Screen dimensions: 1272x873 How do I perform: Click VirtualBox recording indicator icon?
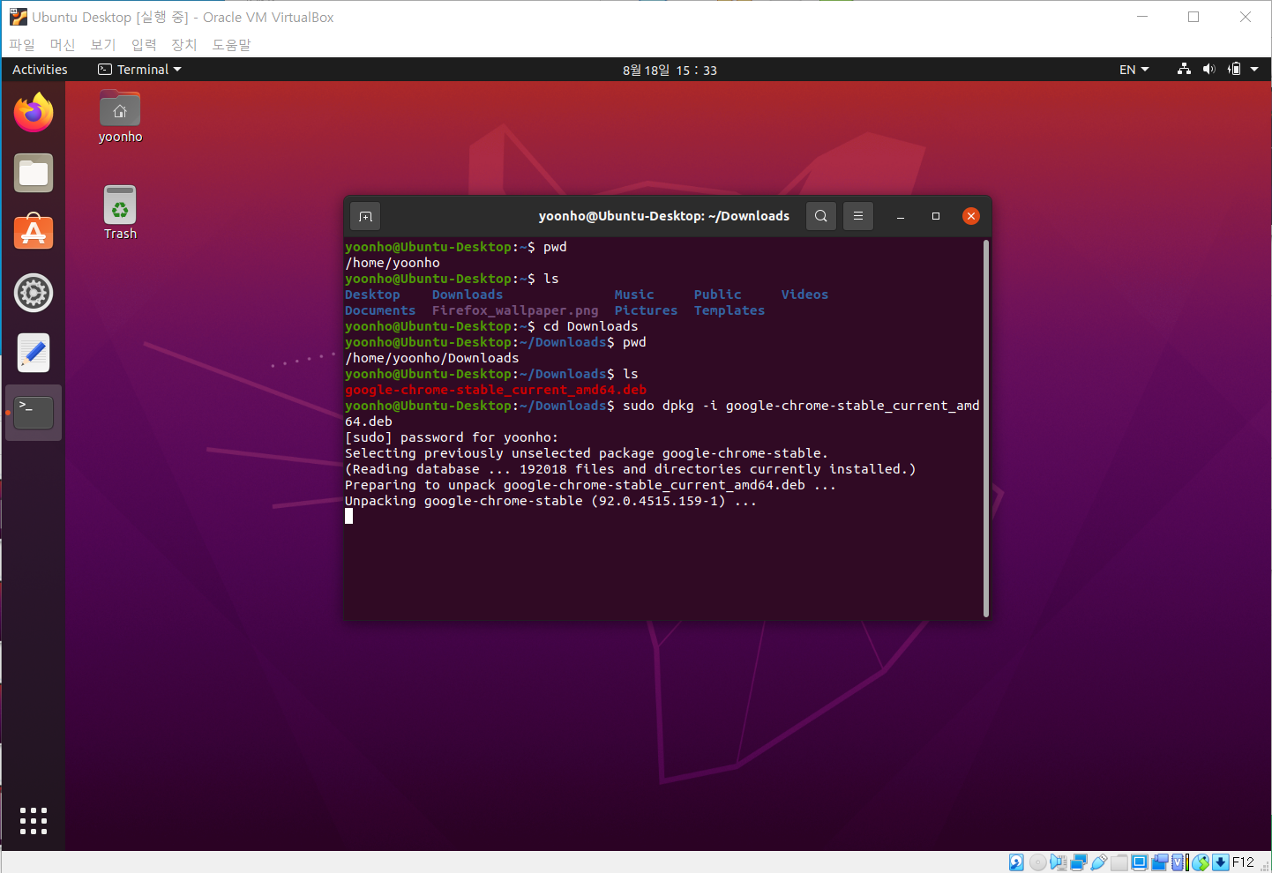[1160, 862]
